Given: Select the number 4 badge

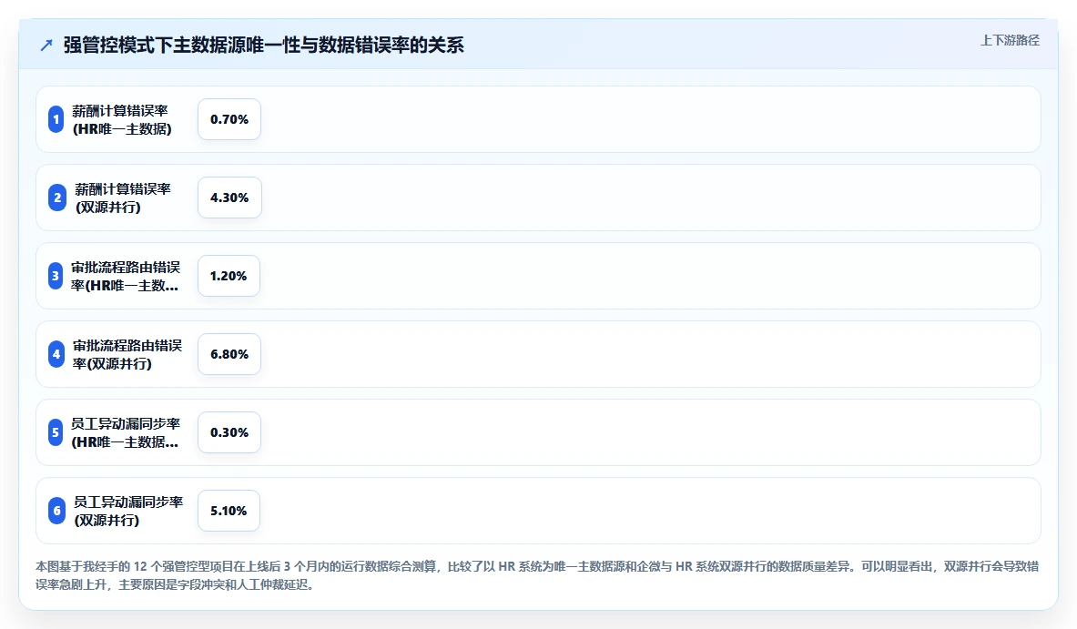Looking at the screenshot, I should (x=57, y=354).
